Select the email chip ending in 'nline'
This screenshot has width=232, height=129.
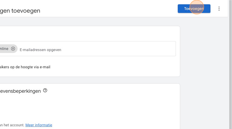pos(4,49)
